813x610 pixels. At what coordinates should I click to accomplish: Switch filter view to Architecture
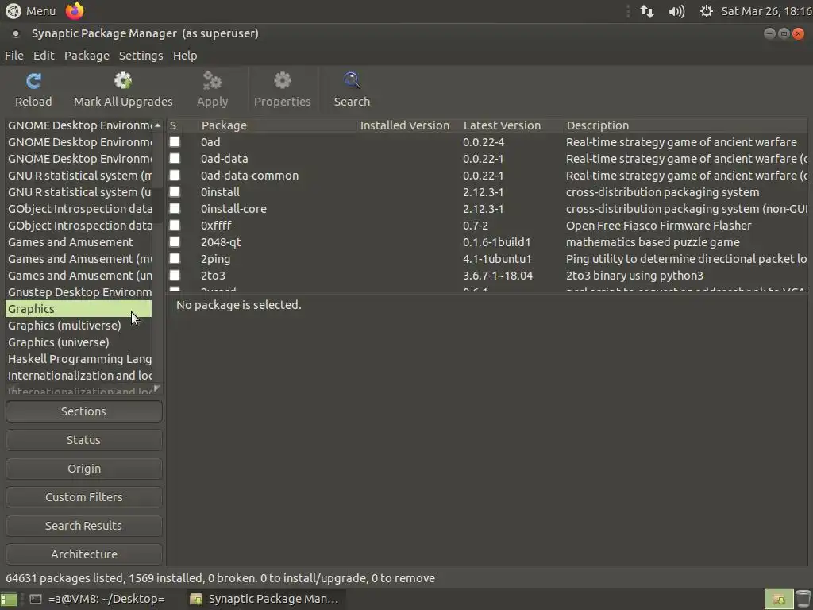pos(83,554)
